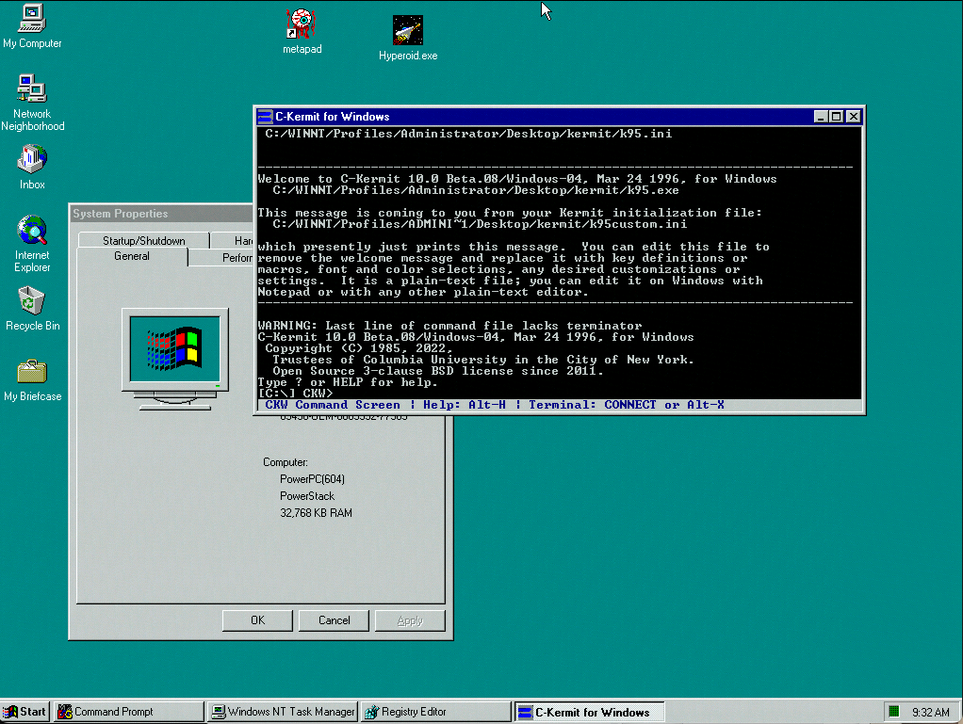The height and width of the screenshot is (724, 963).
Task: Click 'Terminal: CONNECT or Alt-X' status text
Action: pos(627,405)
